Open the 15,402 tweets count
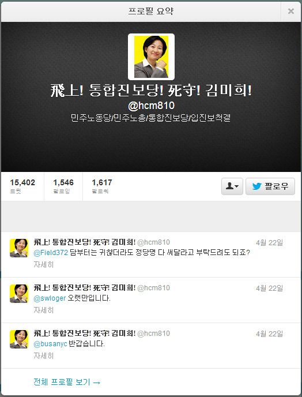The image size is (302, 397). coord(22,186)
